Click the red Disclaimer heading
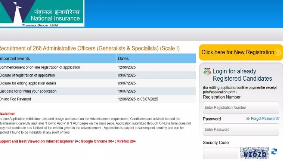 7,114
